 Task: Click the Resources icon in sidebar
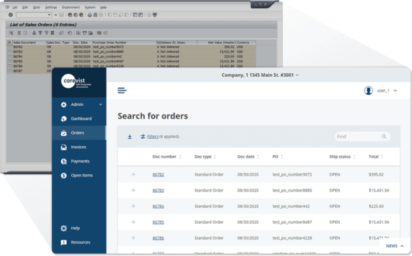click(x=64, y=242)
